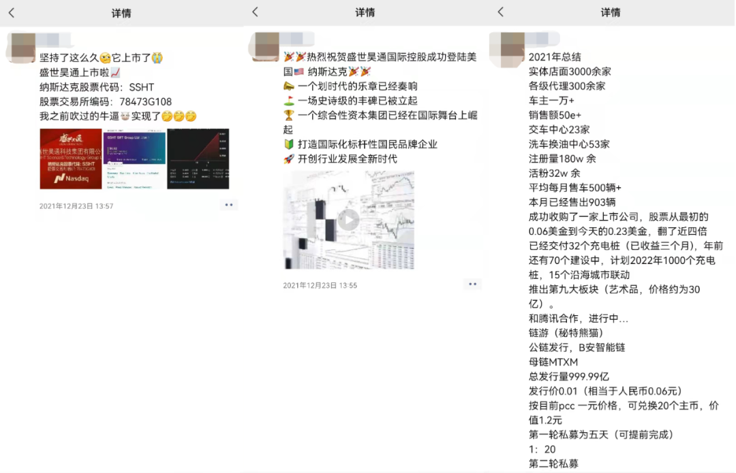Click the line 销售额50e+
The image size is (736, 473).
555,115
